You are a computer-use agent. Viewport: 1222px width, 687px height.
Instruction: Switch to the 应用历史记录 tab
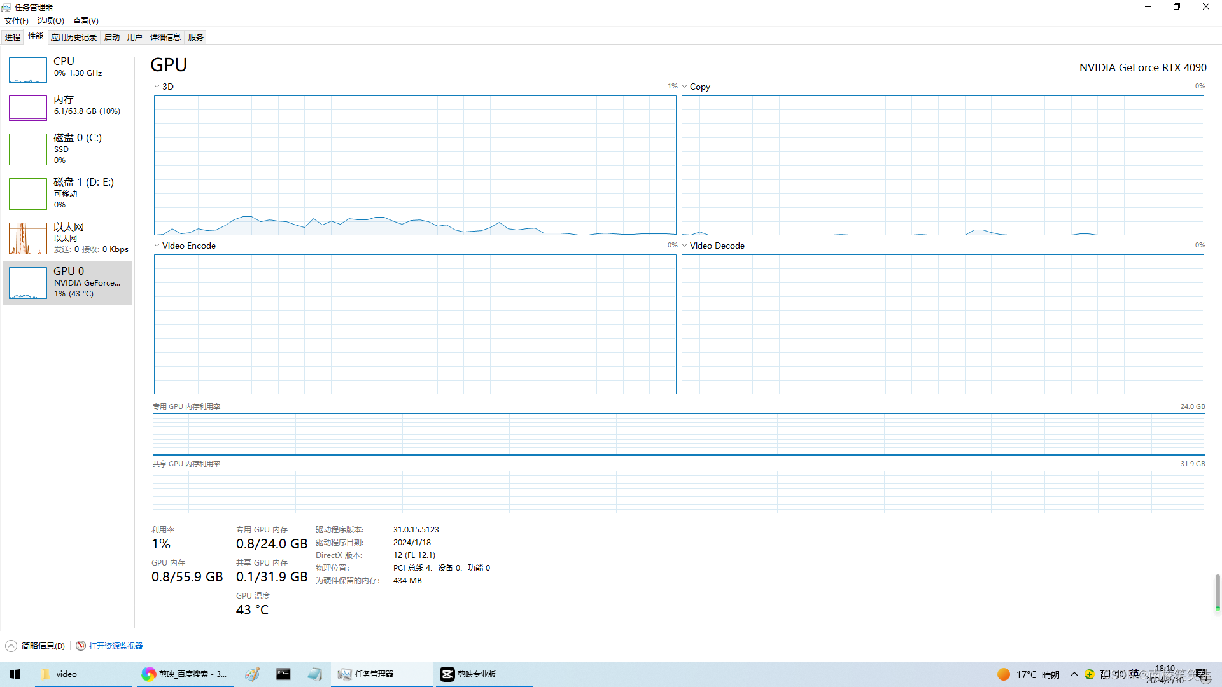pos(74,37)
